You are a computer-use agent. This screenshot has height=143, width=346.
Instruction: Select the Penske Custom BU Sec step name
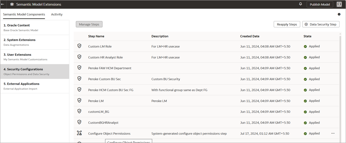tap(105, 79)
